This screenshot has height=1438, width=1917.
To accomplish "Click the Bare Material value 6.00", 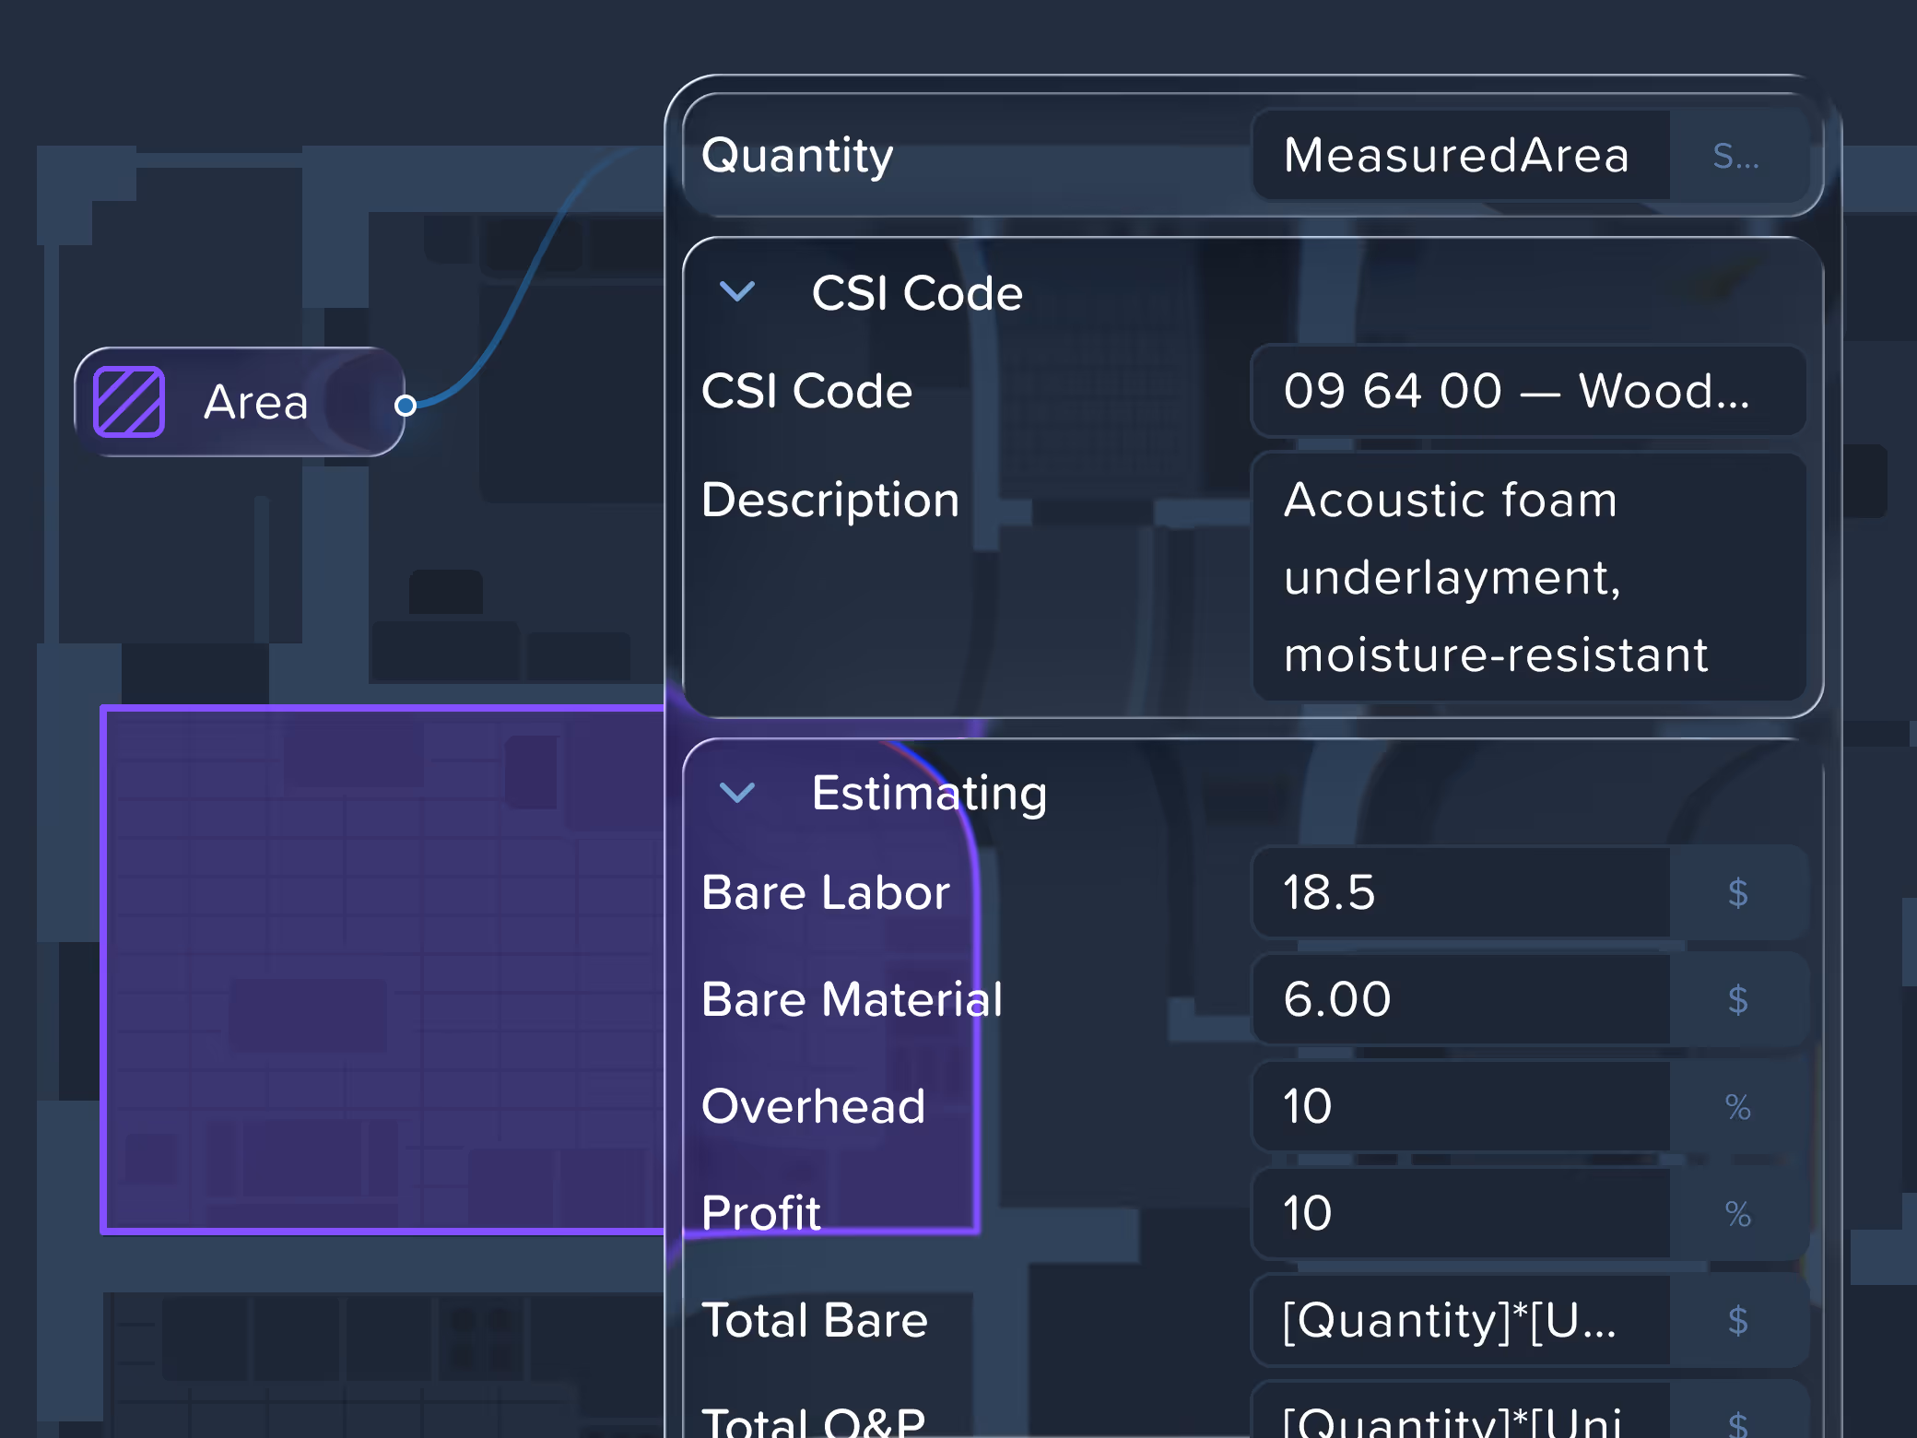I will click(1458, 999).
